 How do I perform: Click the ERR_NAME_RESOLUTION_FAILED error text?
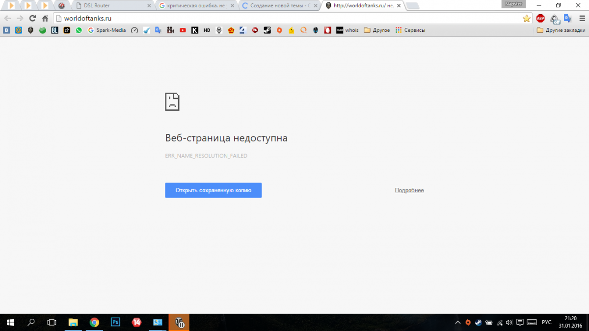click(206, 156)
